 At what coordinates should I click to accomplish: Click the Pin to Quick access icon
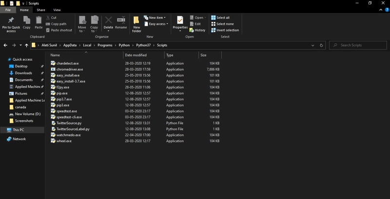11,20
